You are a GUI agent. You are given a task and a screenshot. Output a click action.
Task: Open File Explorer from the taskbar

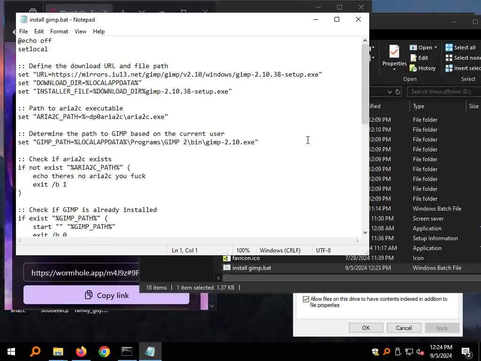[x=58, y=352]
